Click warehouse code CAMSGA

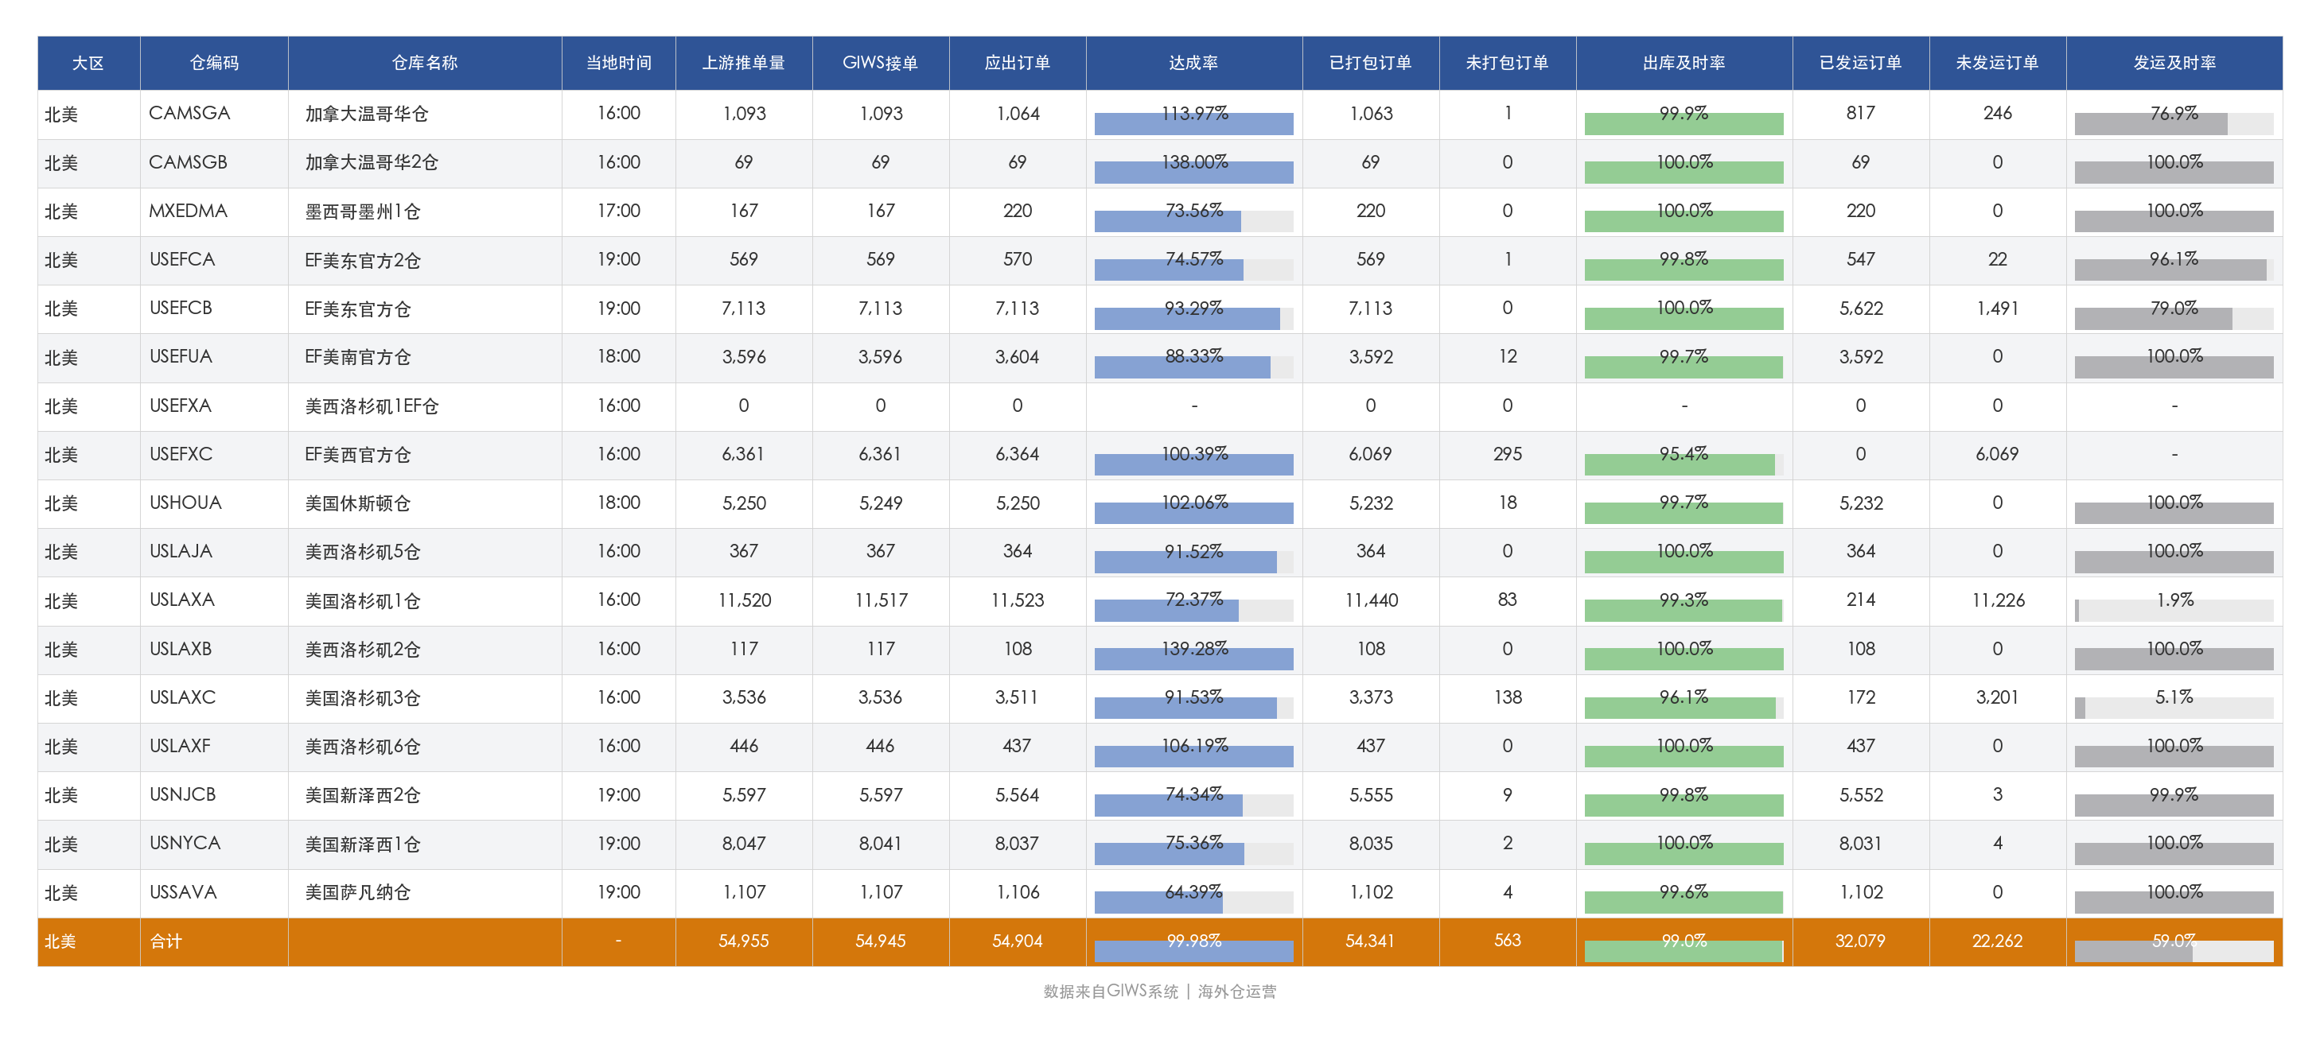point(189,114)
